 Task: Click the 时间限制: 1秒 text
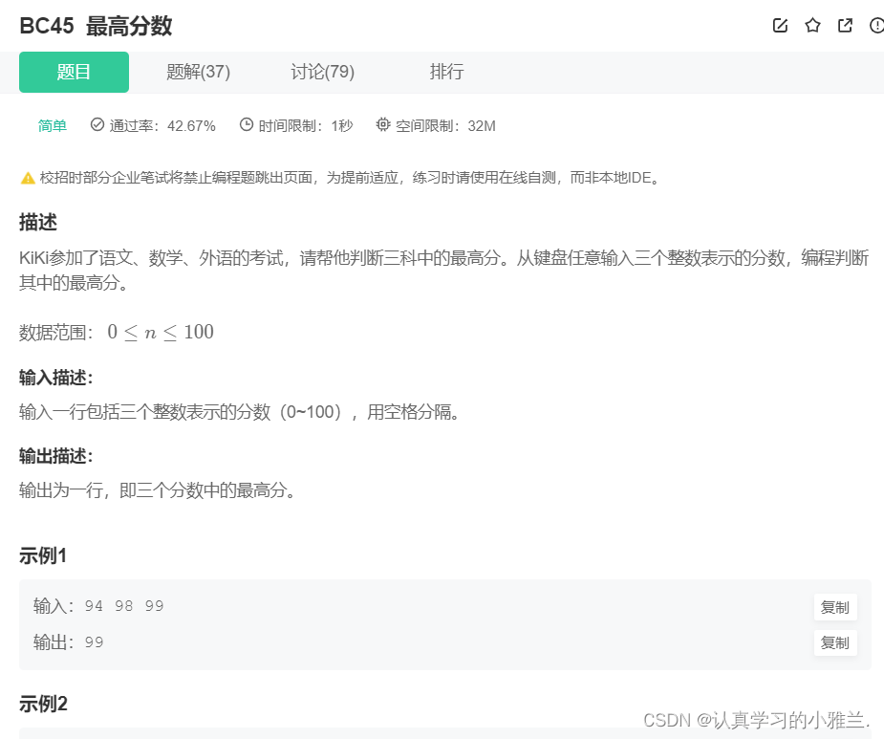(x=306, y=126)
